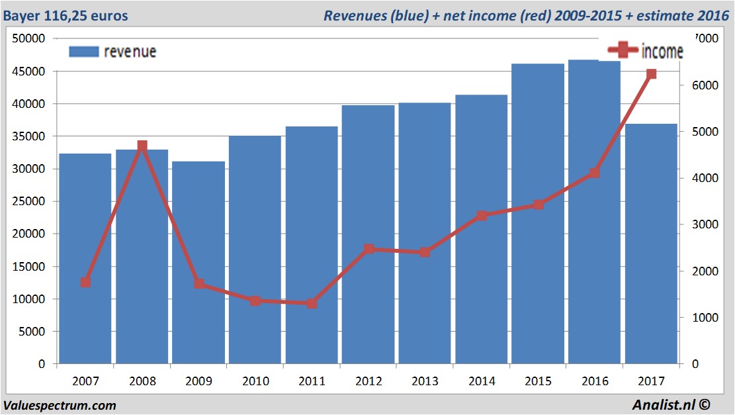Select the "income" legend label
735x415 pixels.
(662, 51)
